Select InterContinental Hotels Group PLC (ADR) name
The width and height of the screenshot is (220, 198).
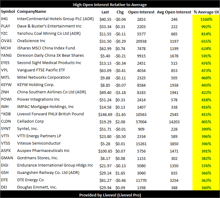point(55,19)
